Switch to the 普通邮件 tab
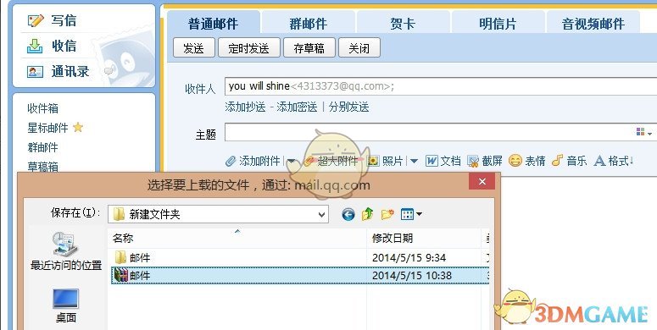 click(x=214, y=24)
